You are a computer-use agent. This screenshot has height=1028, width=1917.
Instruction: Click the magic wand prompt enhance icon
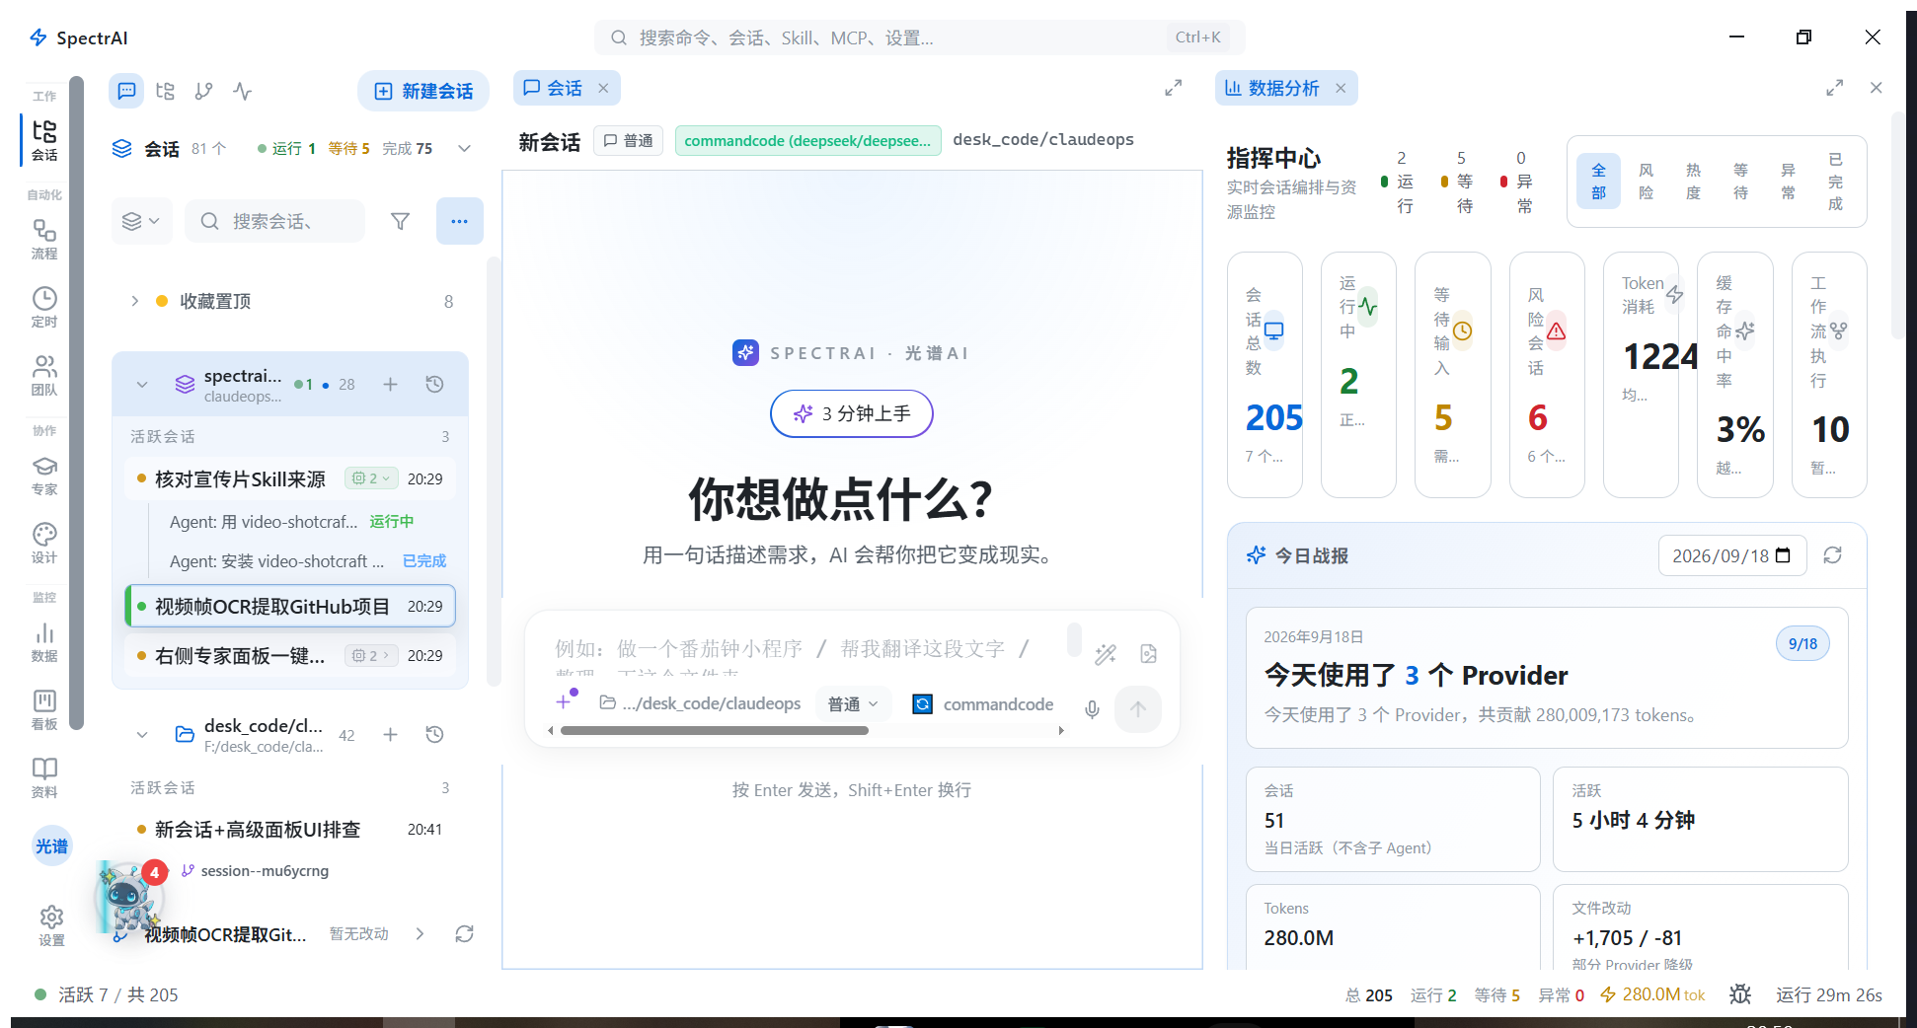1106,654
